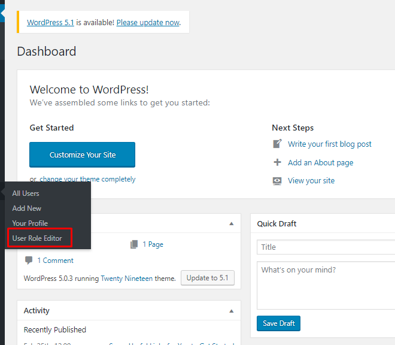Click Customize Your Site button

point(83,155)
